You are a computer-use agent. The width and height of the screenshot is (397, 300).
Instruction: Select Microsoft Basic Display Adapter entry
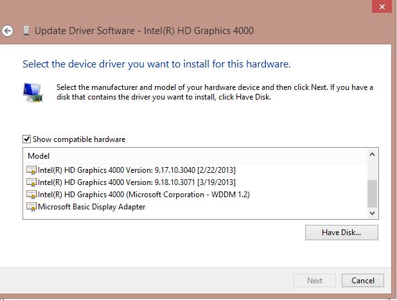[92, 207]
